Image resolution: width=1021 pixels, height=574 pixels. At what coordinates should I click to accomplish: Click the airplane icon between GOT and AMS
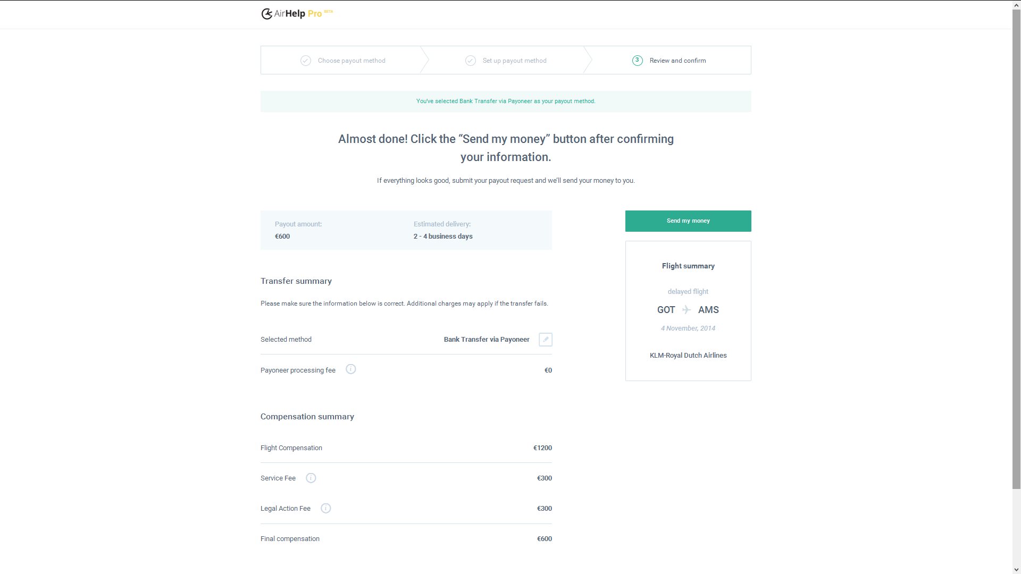[687, 310]
